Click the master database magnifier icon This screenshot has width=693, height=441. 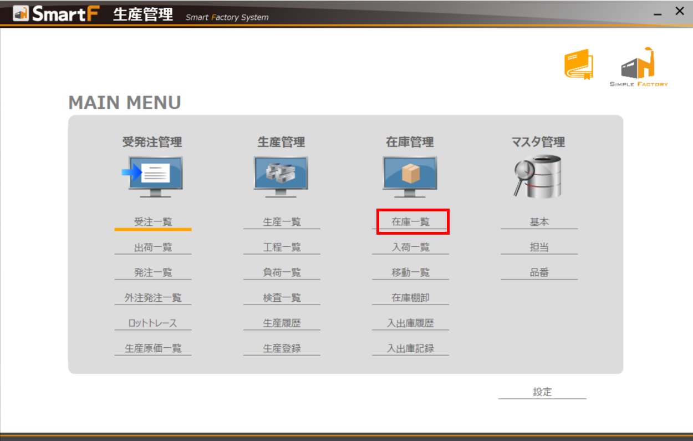[538, 176]
